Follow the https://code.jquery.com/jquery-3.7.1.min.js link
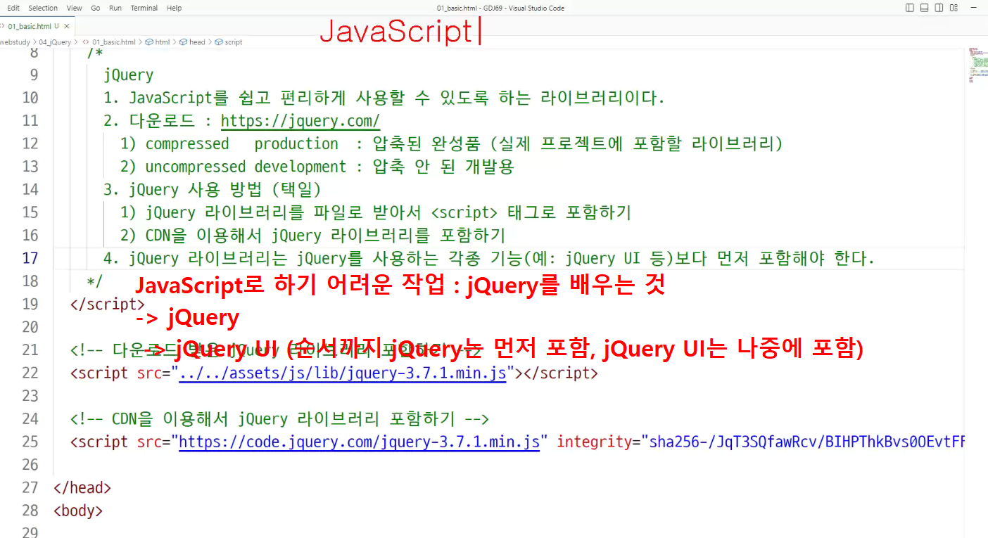 click(360, 442)
